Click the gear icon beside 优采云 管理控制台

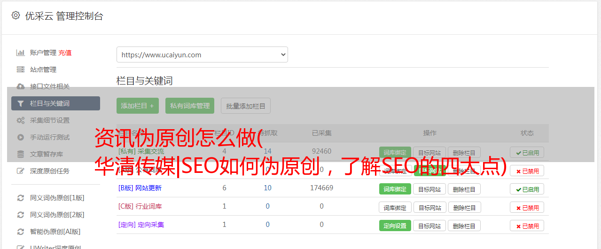click(16, 16)
